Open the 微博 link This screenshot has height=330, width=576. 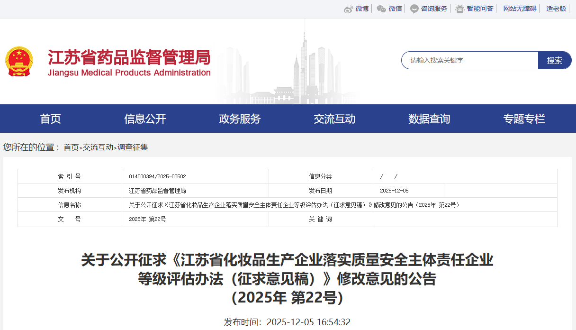(362, 9)
